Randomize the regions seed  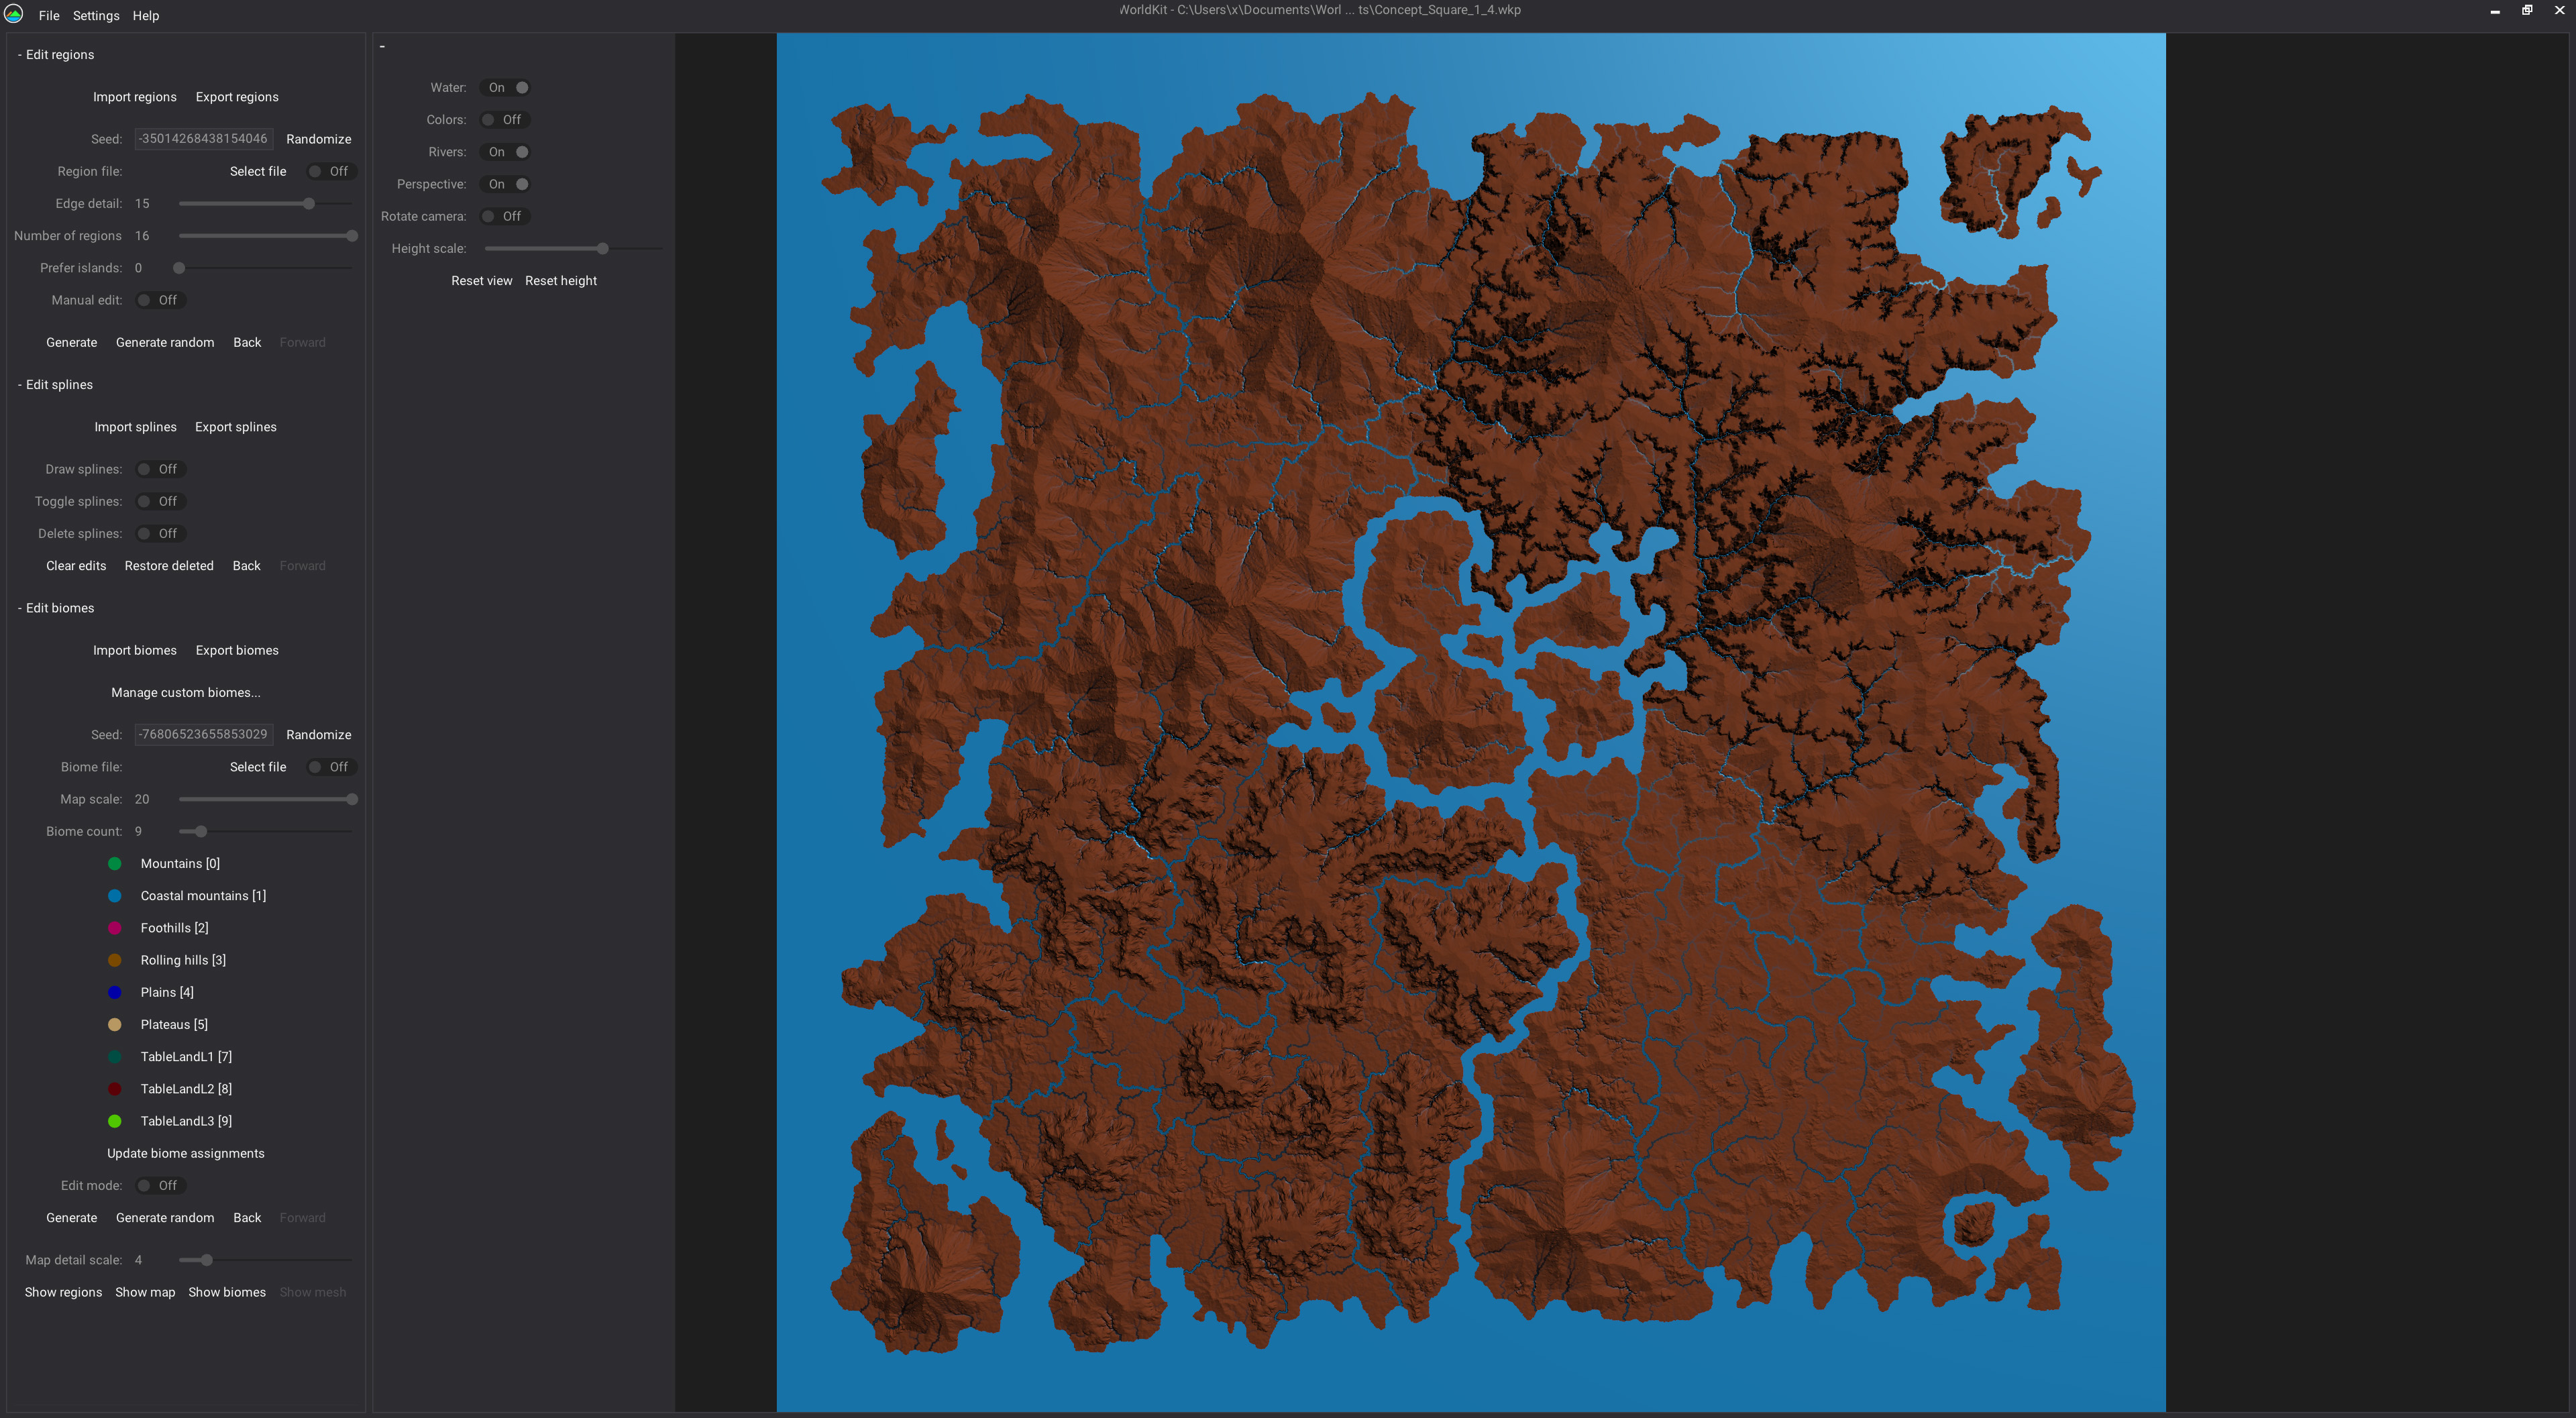click(x=318, y=139)
